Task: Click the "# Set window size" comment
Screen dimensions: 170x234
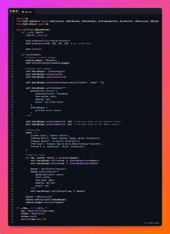Action: [81, 44]
